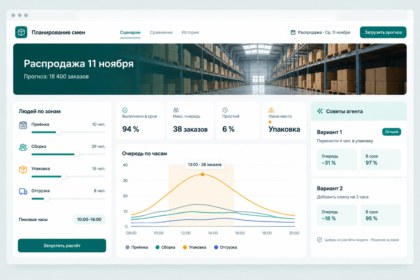This screenshot has height=280, width=420.
Task: Toggle Приёмка series in chart legend
Action: [x=137, y=247]
